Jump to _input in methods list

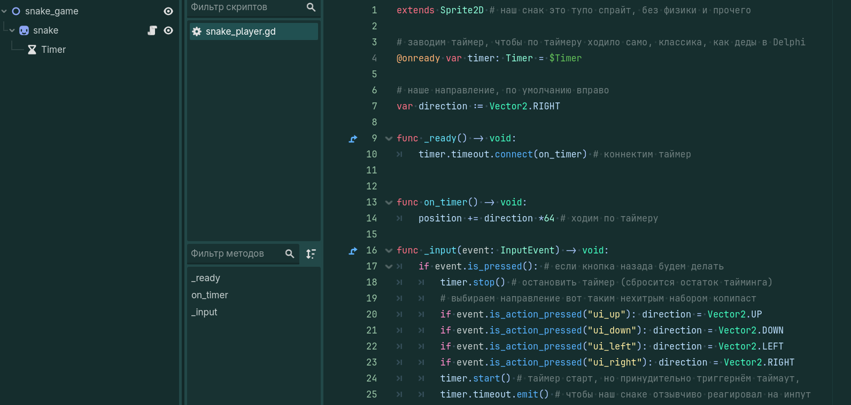pyautogui.click(x=204, y=312)
